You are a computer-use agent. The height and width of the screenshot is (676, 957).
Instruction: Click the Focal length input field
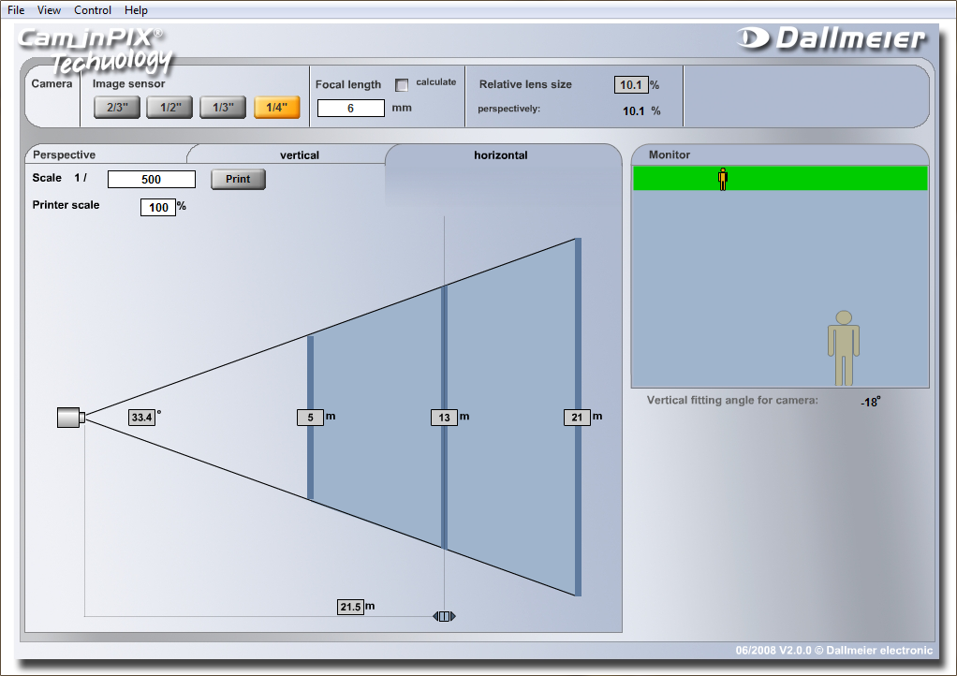351,109
